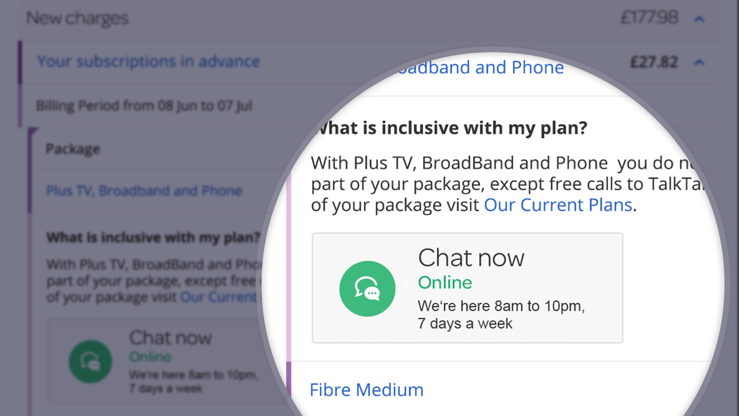Select the £27.82 subscriptions amount

654,62
